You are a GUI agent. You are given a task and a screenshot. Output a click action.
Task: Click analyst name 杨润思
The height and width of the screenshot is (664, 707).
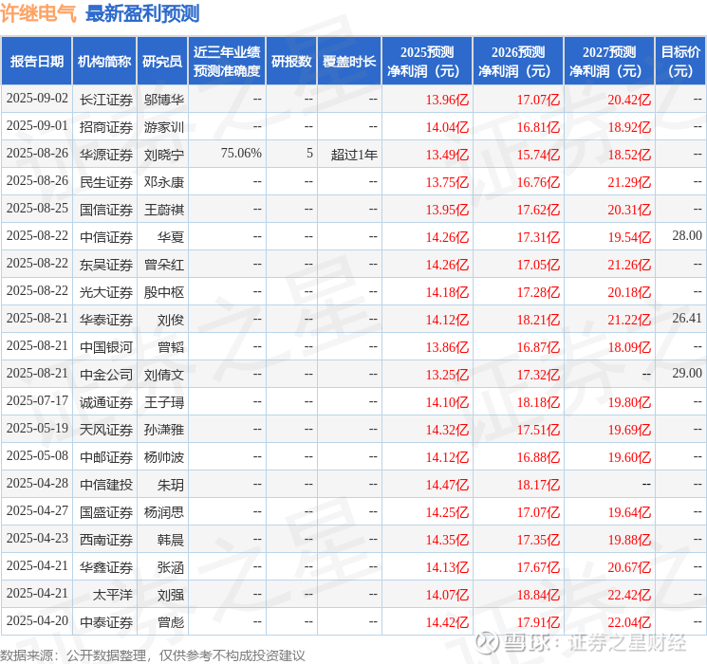point(163,512)
